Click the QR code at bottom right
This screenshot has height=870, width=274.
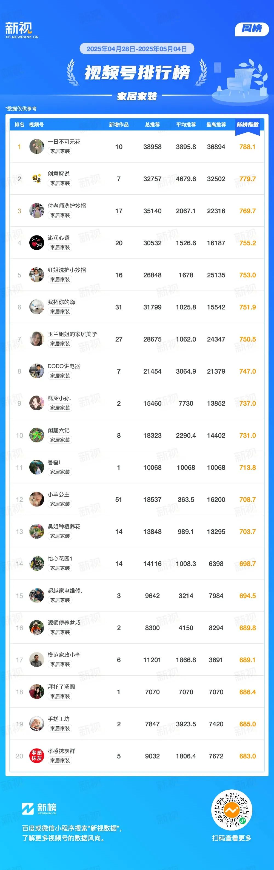pos(232,810)
